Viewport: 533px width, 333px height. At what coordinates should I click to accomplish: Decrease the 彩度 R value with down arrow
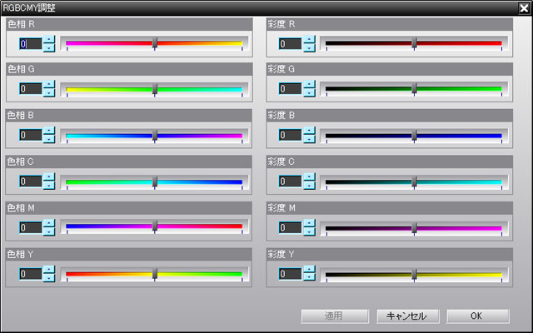pos(309,48)
